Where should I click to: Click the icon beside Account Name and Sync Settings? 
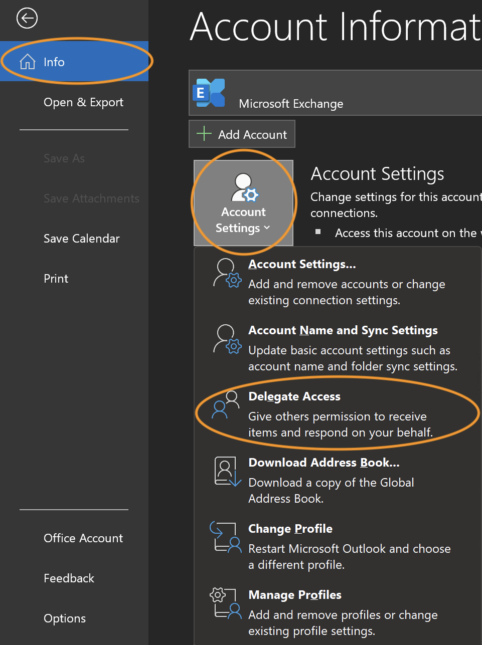click(x=227, y=339)
